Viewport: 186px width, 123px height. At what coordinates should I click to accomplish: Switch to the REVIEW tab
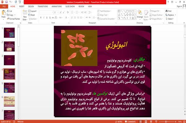coord(81,6)
